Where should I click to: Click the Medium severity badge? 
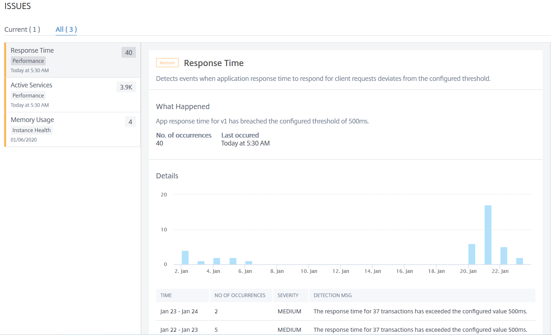(x=167, y=63)
